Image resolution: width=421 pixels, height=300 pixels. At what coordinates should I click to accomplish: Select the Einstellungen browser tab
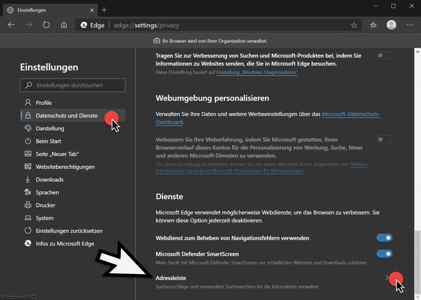point(51,10)
